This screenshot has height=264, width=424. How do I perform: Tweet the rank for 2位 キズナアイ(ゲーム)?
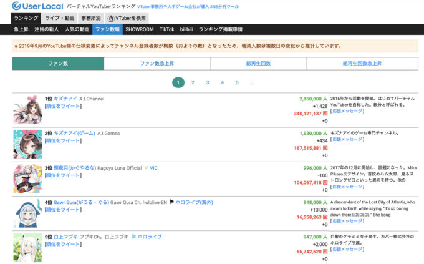63,140
